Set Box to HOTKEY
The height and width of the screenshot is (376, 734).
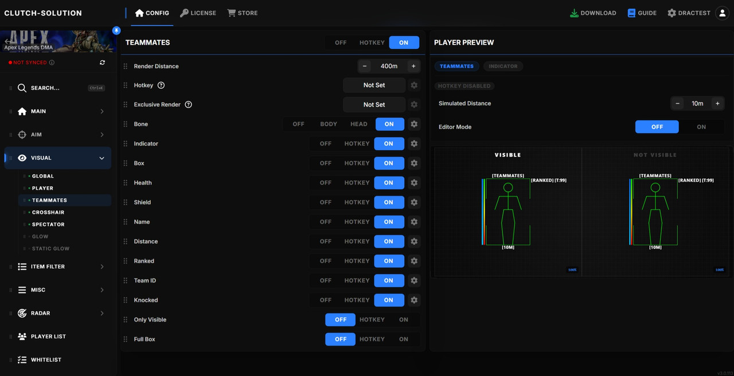(357, 163)
